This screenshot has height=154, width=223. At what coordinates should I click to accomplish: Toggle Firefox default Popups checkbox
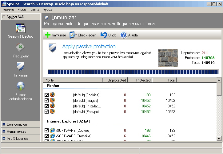click(x=46, y=112)
